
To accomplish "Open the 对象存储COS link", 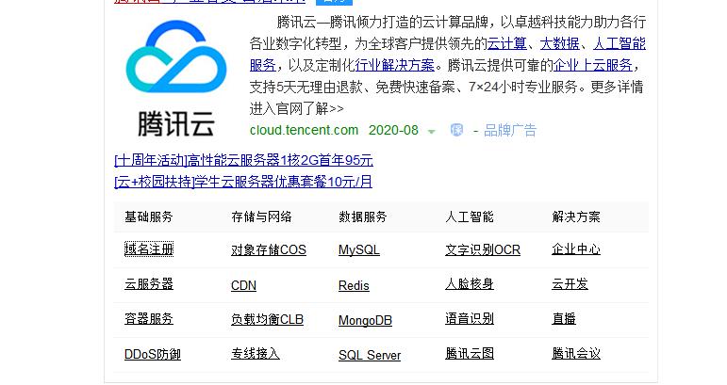I will (269, 250).
